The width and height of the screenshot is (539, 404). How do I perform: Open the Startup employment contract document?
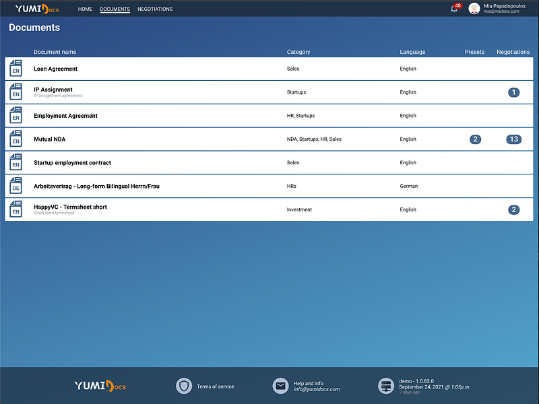pos(72,163)
